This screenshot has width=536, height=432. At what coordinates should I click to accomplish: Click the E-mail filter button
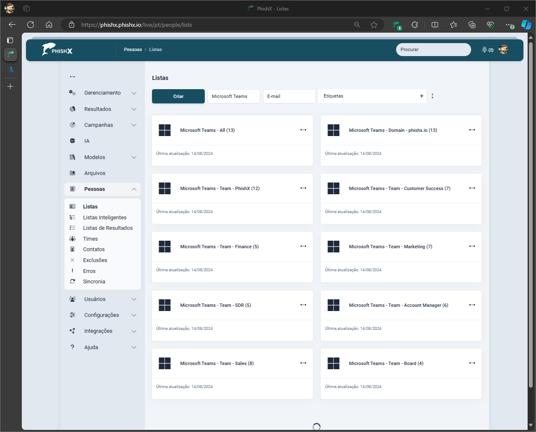point(289,96)
